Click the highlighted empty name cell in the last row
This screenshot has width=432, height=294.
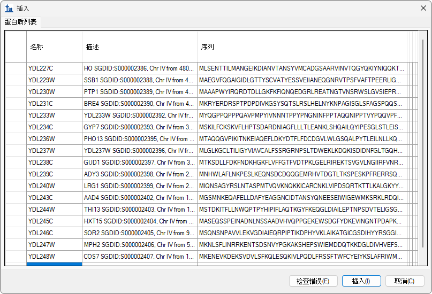coord(54,264)
